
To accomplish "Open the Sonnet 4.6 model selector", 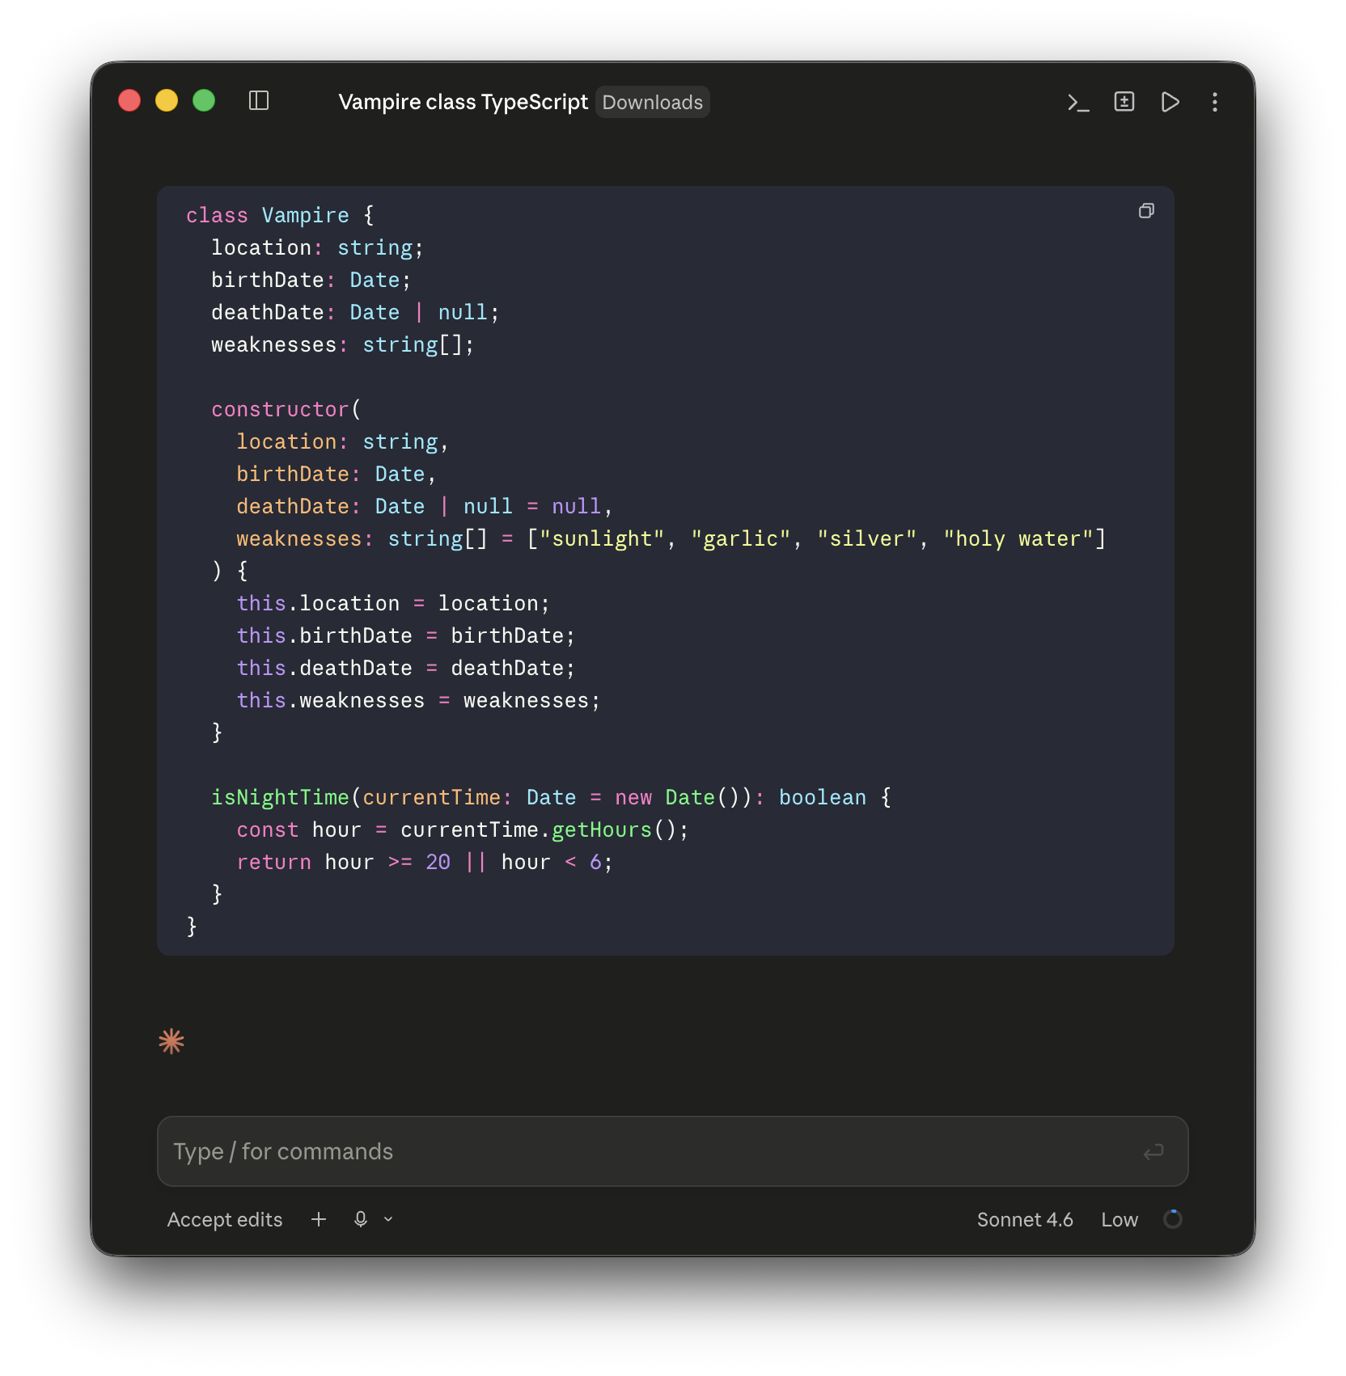I will pyautogui.click(x=1025, y=1219).
